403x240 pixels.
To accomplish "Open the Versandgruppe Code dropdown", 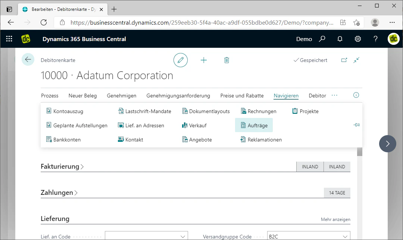I will 345,236.
